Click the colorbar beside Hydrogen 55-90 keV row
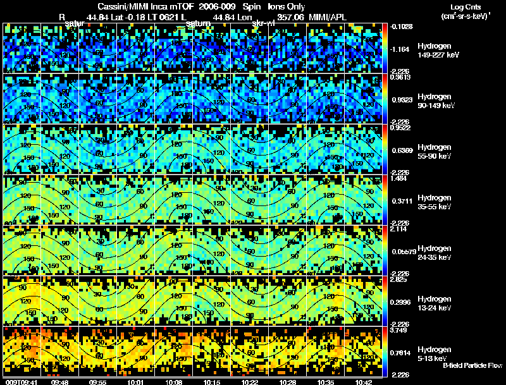Image resolution: width=506 pixels, height=385 pixels. (385, 149)
